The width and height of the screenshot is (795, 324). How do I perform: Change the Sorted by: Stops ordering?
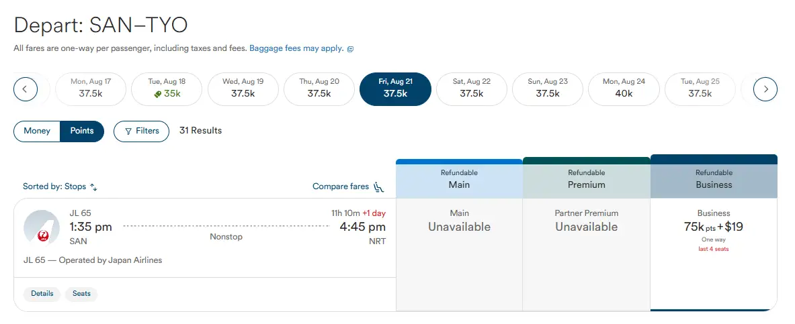point(60,186)
